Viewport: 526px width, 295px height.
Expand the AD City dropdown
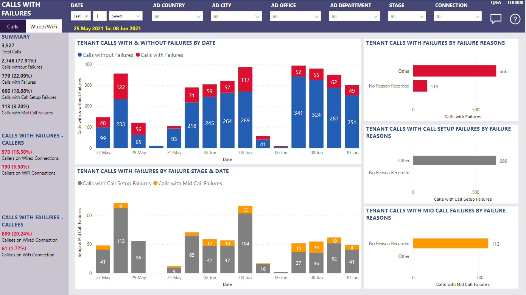pos(236,16)
